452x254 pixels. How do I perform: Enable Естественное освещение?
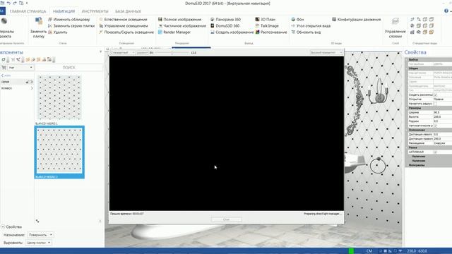pos(123,19)
